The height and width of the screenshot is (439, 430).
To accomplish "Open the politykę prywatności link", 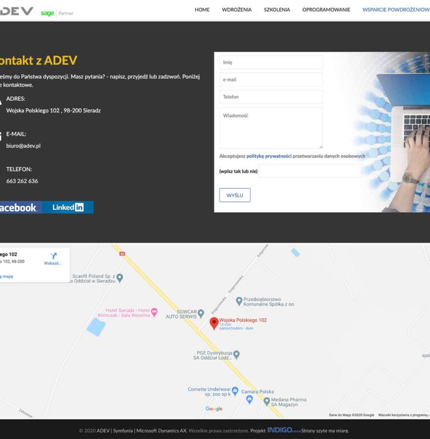I will coord(268,156).
